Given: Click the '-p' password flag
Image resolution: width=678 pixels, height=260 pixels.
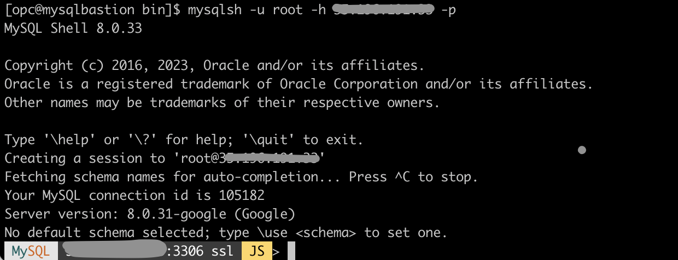Looking at the screenshot, I should (x=448, y=10).
